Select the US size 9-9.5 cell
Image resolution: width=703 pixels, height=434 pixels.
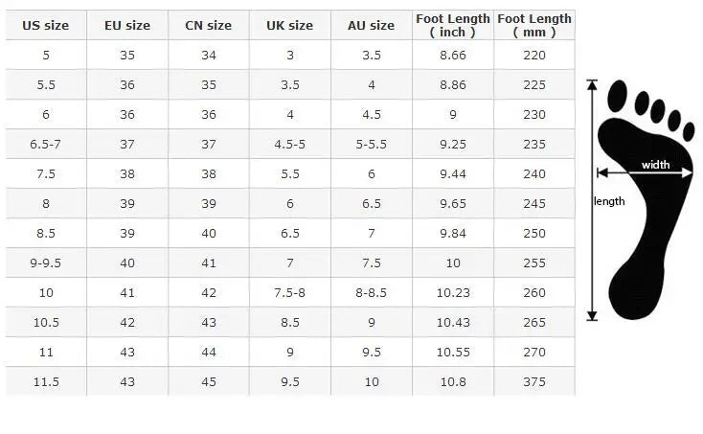tap(46, 263)
